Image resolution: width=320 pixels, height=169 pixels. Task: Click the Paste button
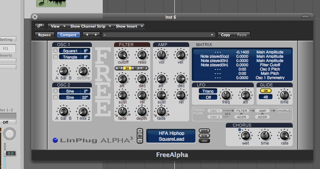pyautogui.click(x=242, y=35)
